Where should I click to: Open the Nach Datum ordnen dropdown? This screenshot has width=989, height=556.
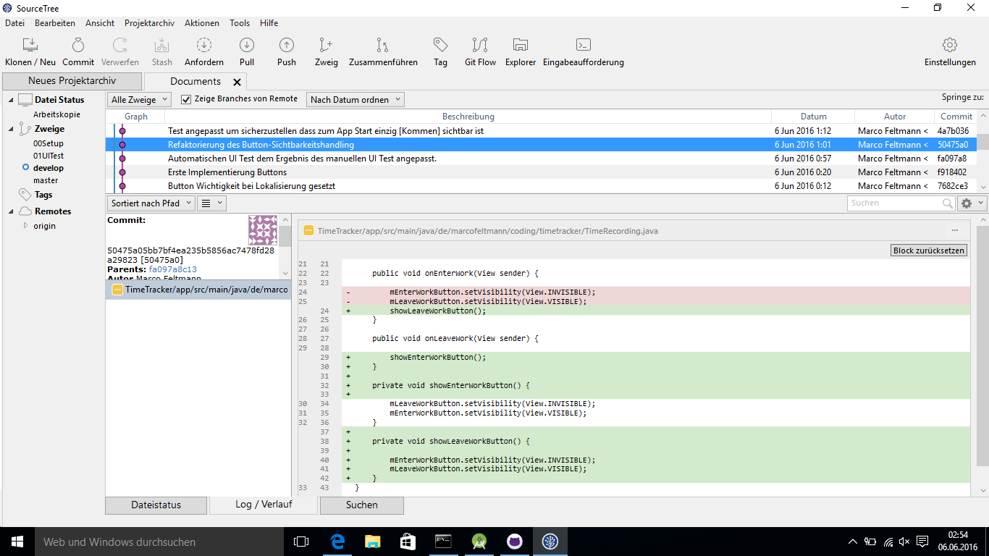click(355, 100)
